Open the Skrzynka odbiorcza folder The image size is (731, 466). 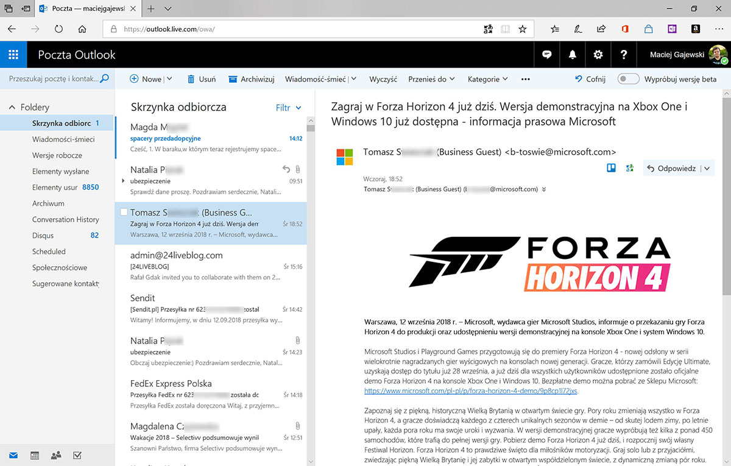[x=57, y=123]
